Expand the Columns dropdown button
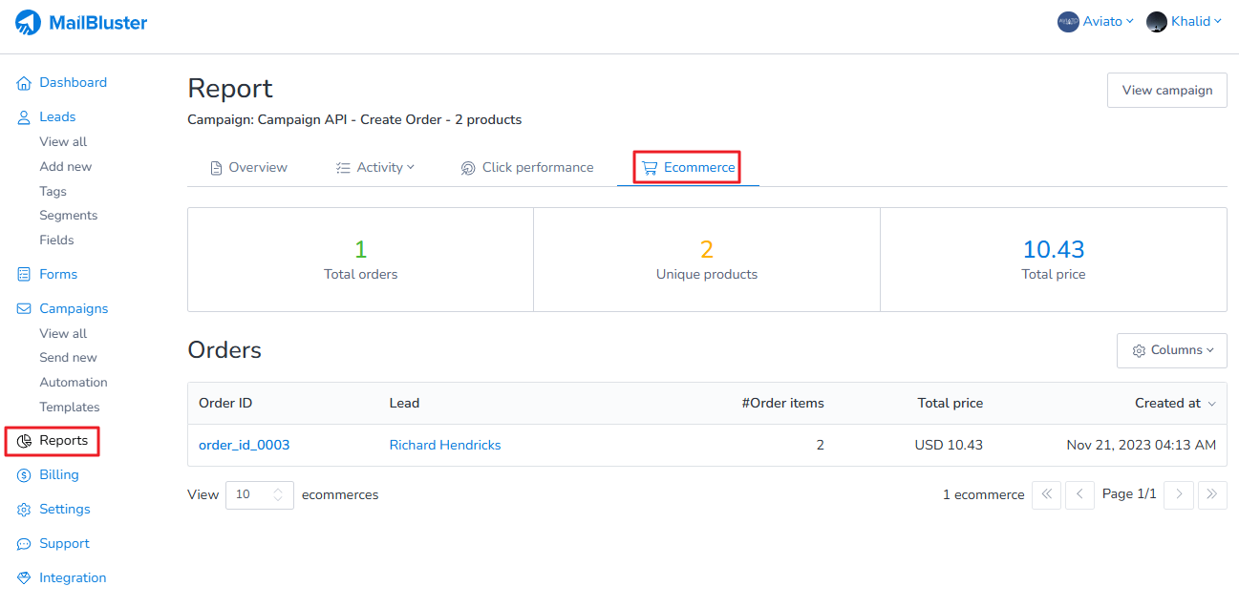The height and width of the screenshot is (607, 1239). 1171,350
